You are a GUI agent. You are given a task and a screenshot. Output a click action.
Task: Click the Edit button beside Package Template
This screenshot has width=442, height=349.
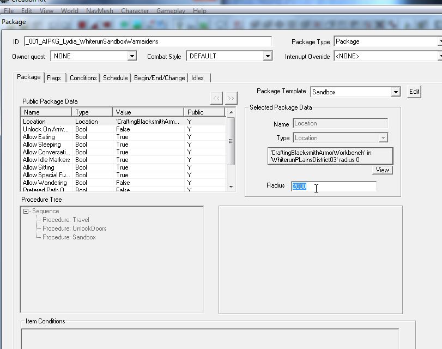(414, 92)
